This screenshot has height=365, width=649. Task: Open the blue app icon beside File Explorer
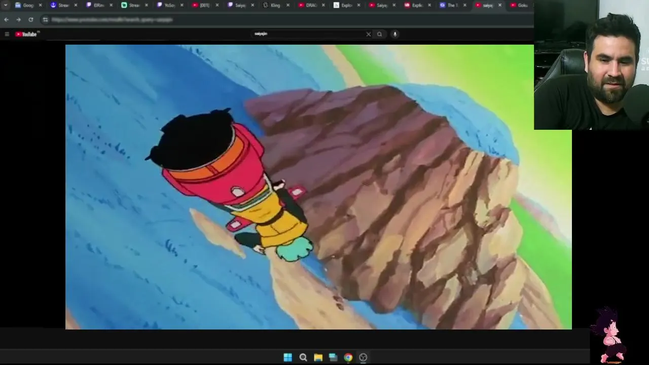[333, 357]
